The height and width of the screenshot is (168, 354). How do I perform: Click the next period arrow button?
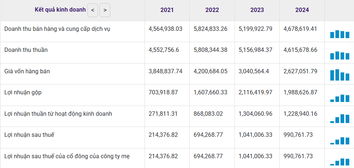(x=105, y=10)
